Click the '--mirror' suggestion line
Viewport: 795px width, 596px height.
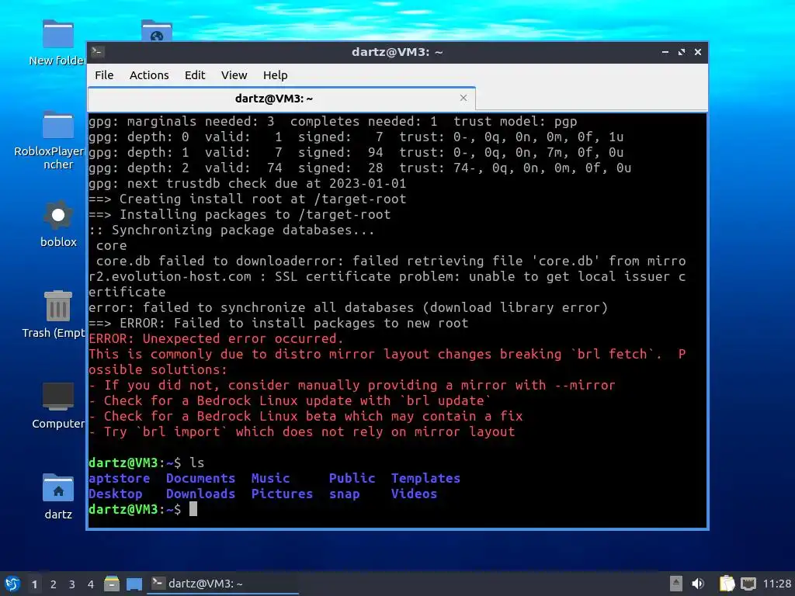(x=352, y=386)
